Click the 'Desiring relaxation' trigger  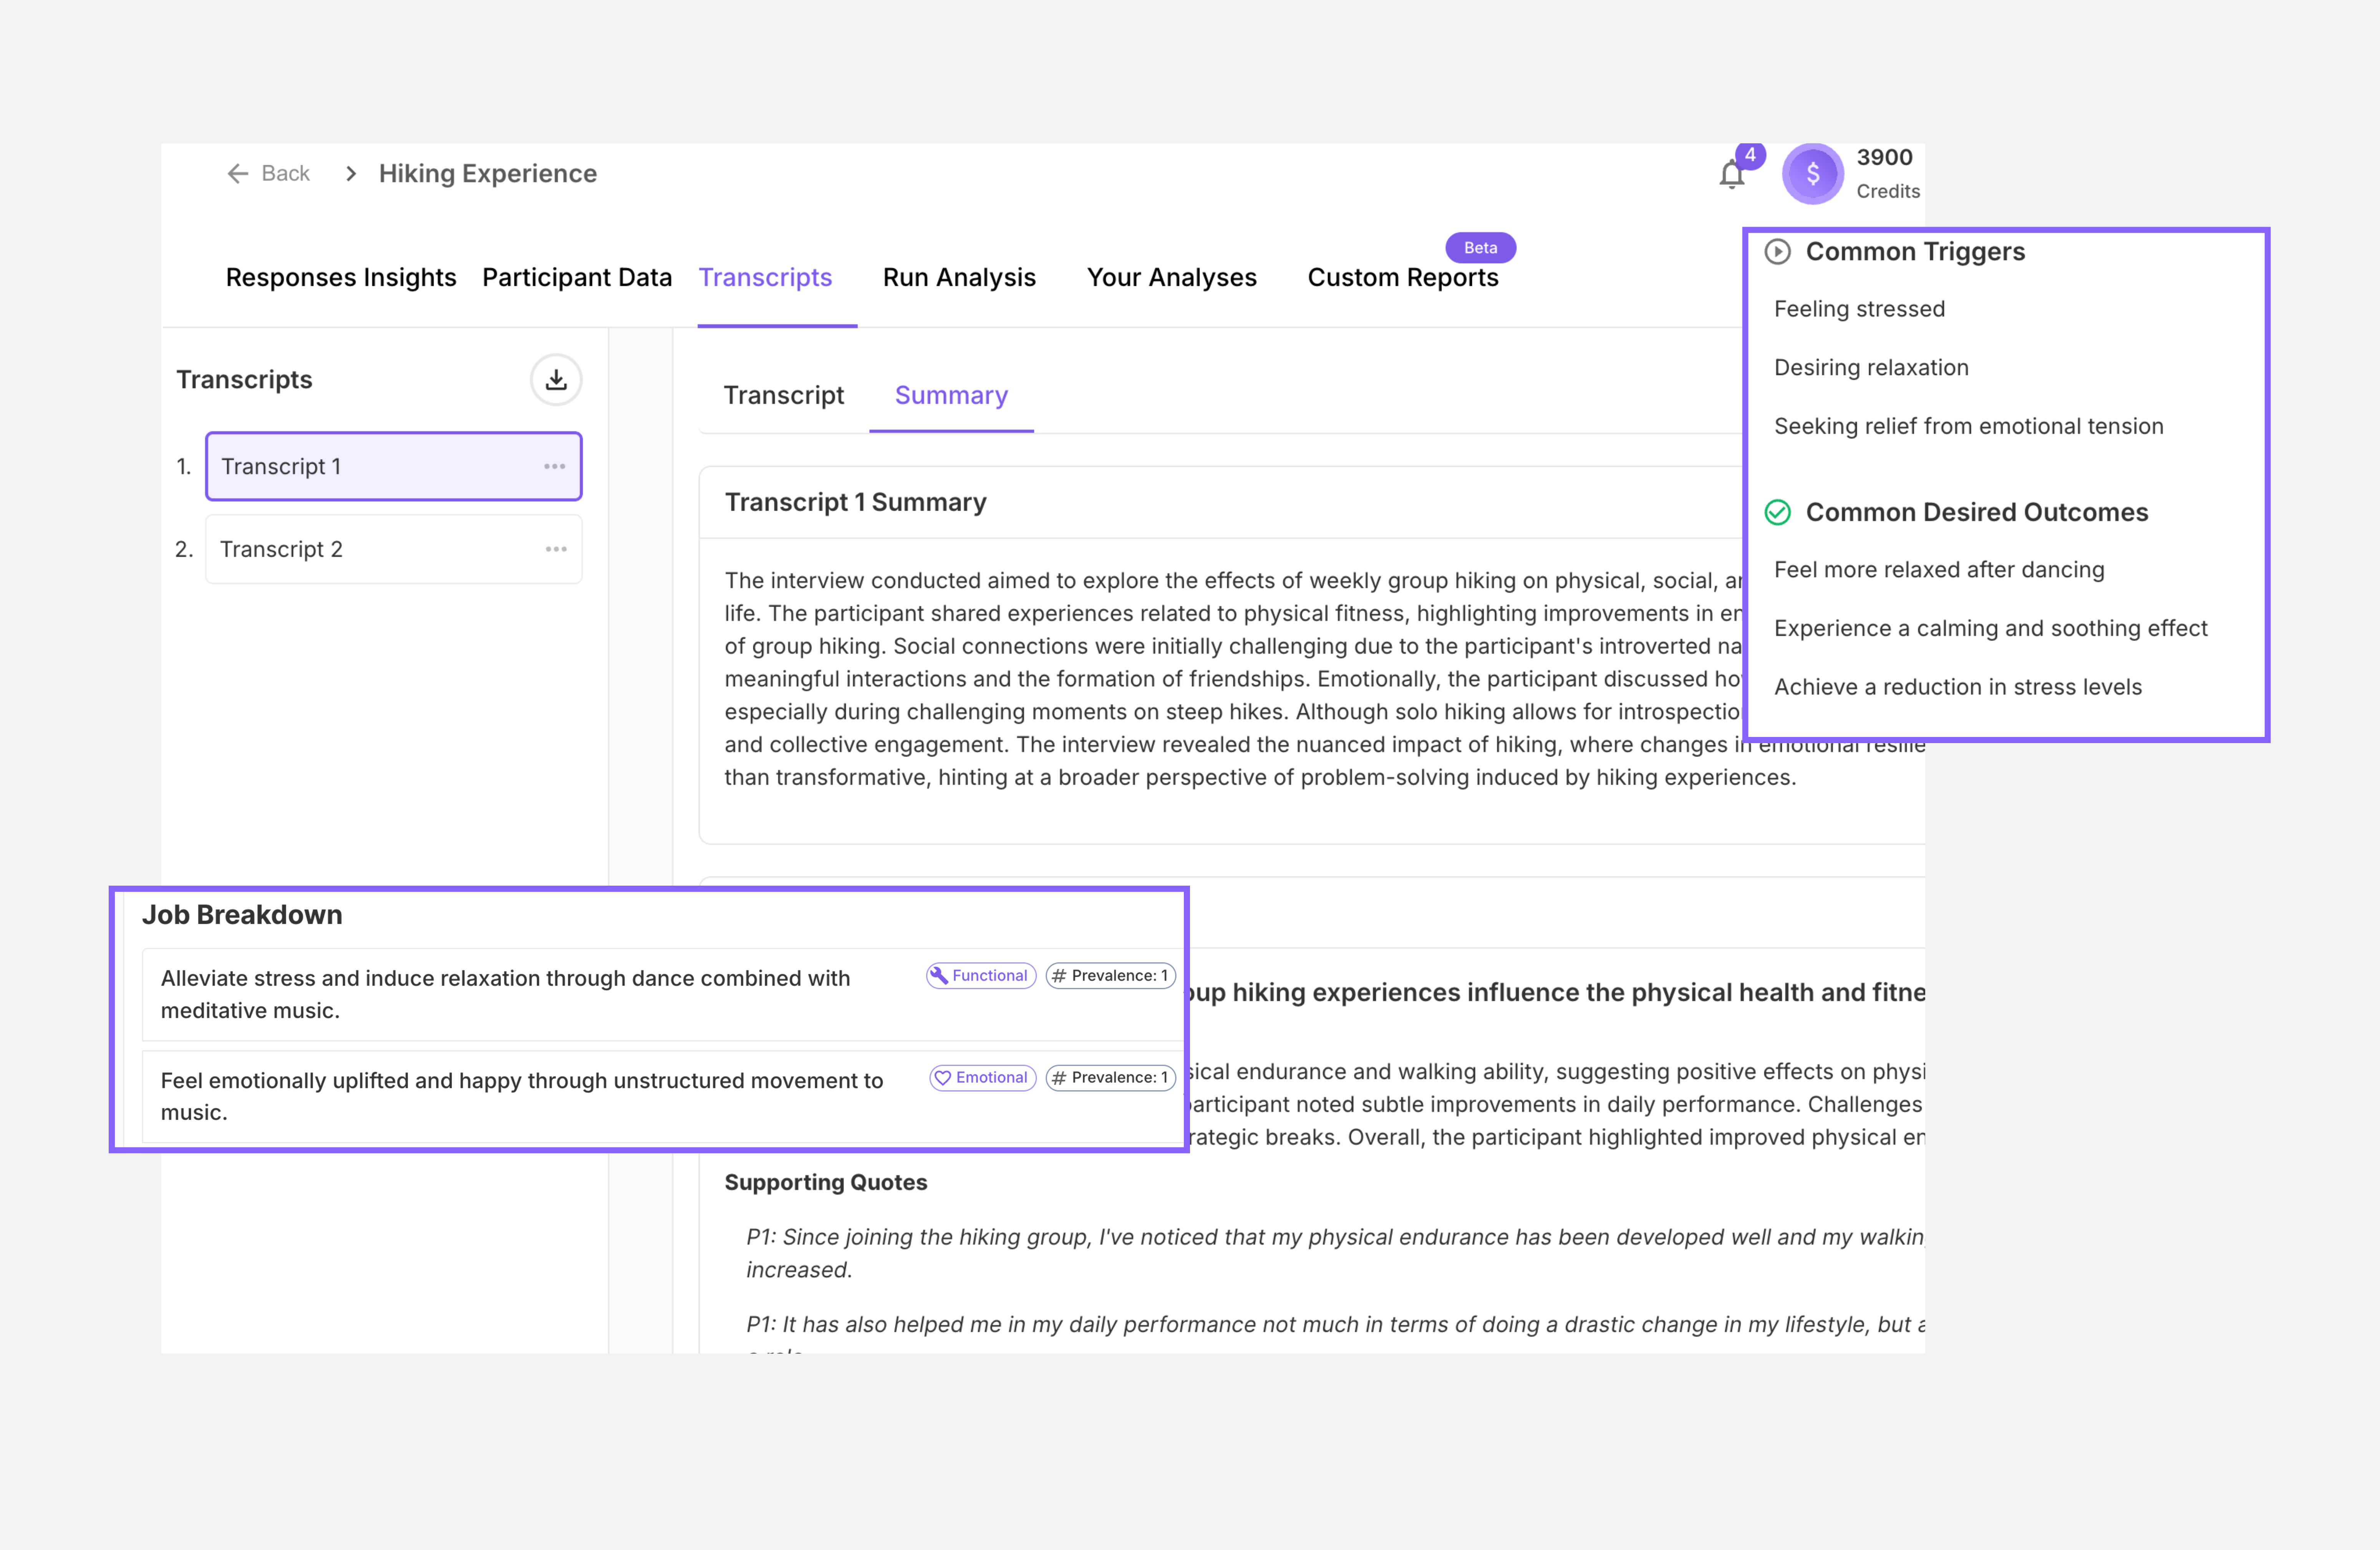click(x=1872, y=368)
